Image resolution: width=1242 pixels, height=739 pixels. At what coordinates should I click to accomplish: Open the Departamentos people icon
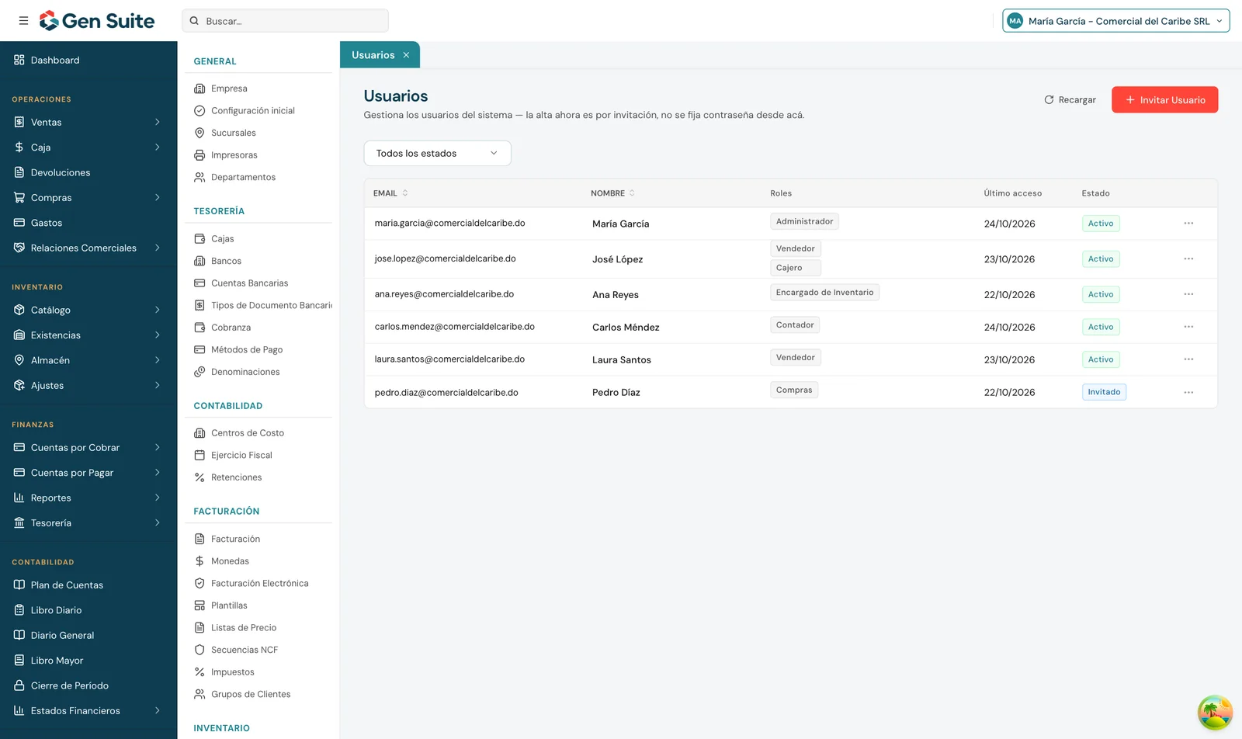click(x=199, y=177)
